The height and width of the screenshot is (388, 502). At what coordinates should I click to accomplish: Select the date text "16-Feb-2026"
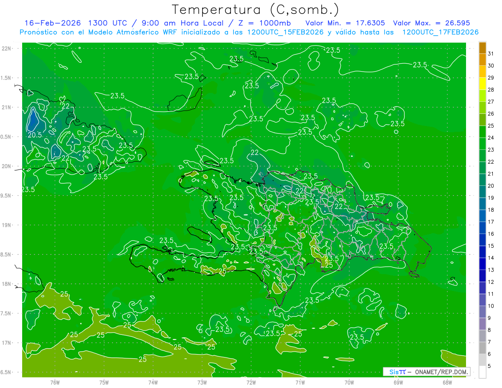point(53,23)
